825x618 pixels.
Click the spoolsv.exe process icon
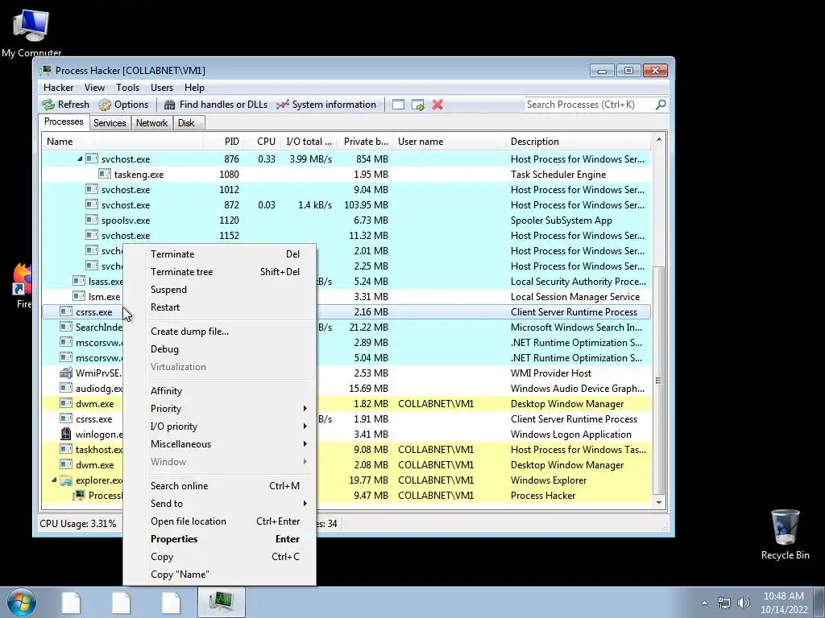(x=92, y=220)
